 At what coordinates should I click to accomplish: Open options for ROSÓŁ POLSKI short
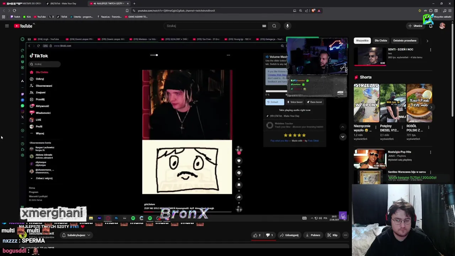click(x=428, y=127)
